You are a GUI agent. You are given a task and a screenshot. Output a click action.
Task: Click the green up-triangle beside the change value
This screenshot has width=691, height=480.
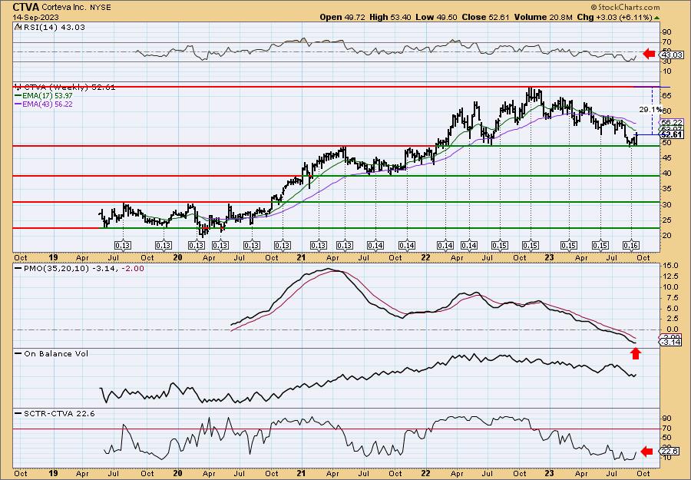(x=656, y=18)
